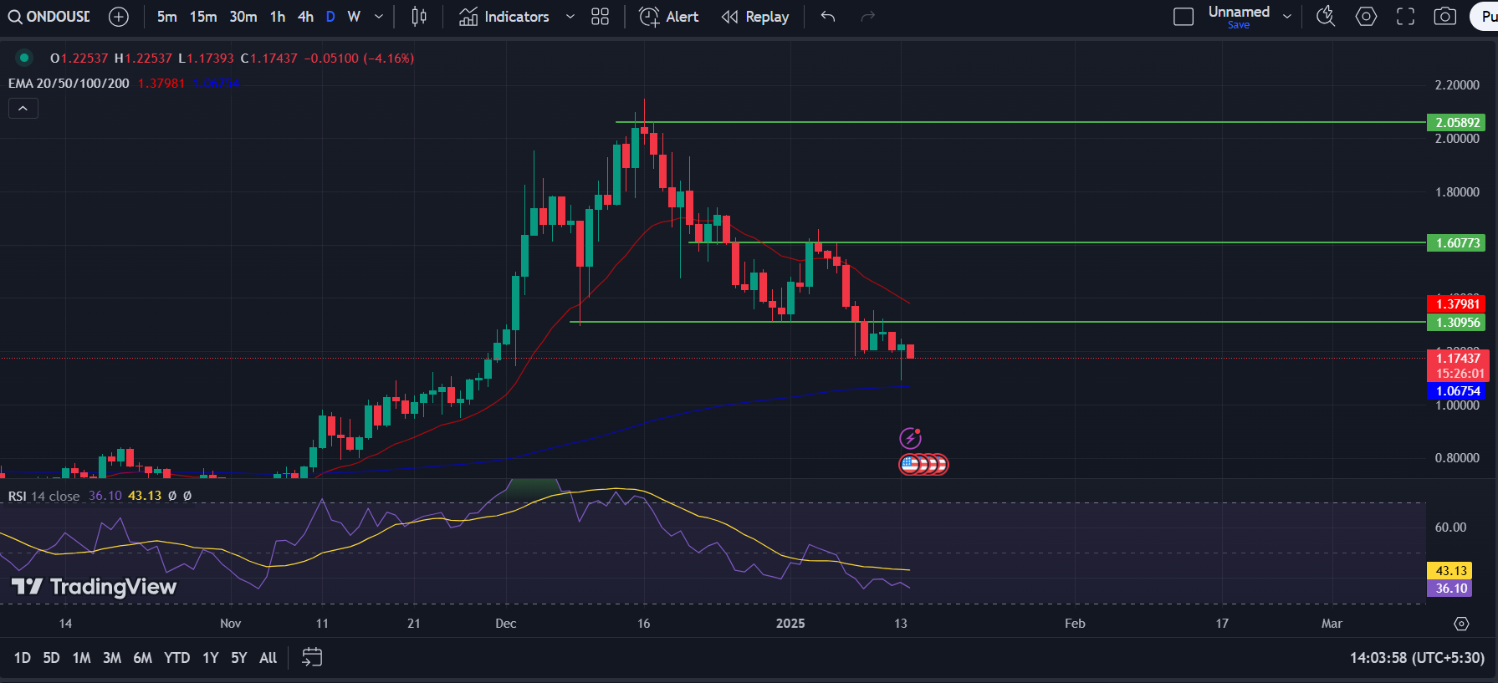Collapse the indicator legend with chevron
The height and width of the screenshot is (683, 1498).
(23, 109)
